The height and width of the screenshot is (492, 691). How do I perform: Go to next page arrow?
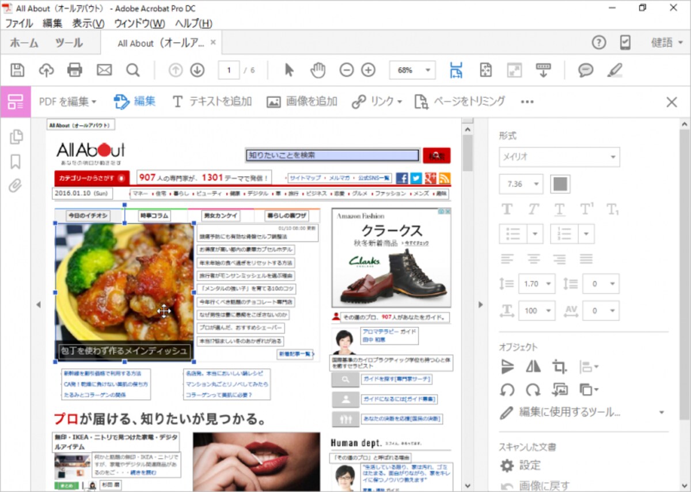198,70
